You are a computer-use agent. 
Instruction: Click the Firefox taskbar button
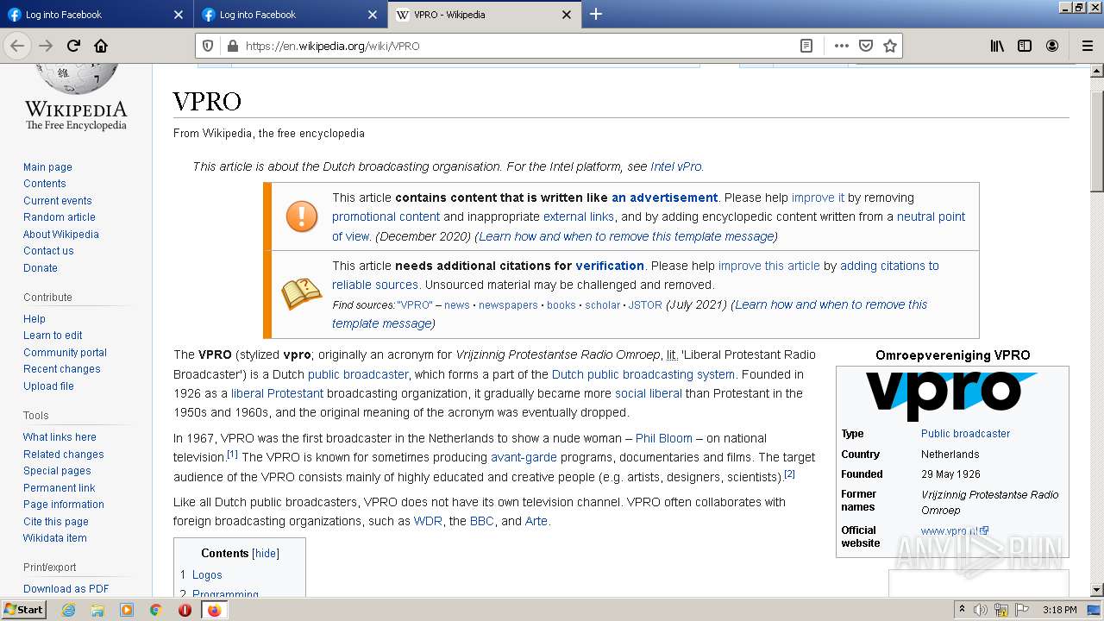(x=214, y=610)
